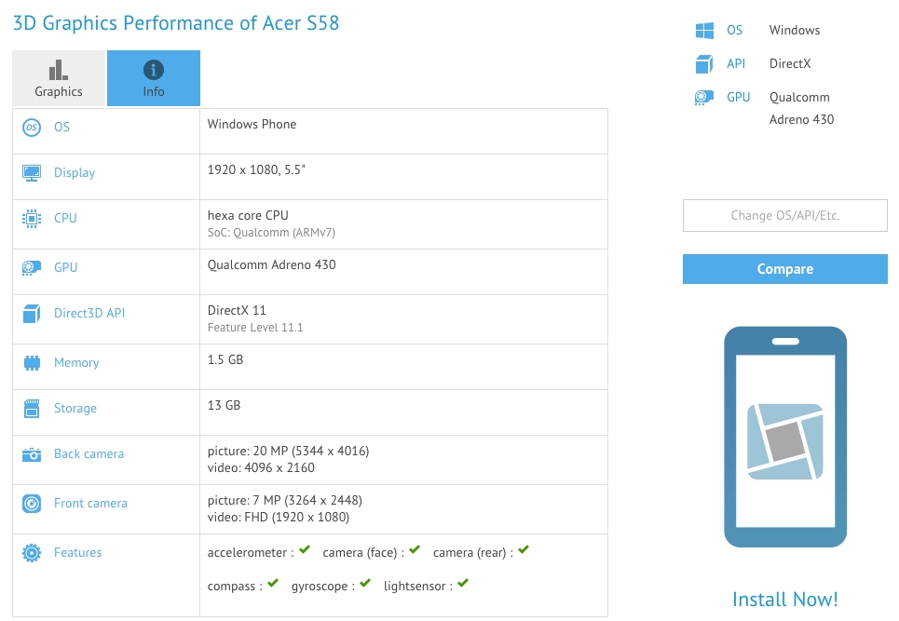The image size is (899, 621).
Task: Click the Back camera icon
Action: (32, 455)
